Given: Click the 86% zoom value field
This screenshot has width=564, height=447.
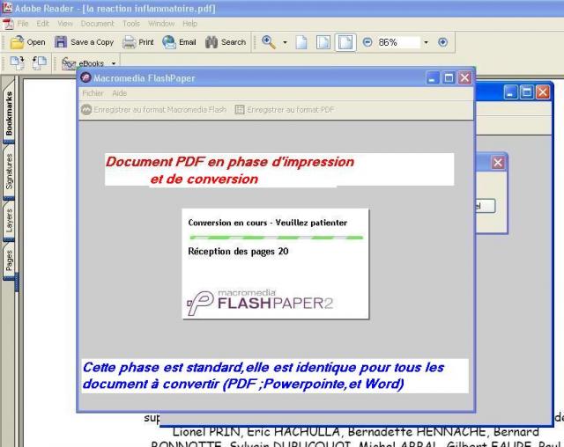Looking at the screenshot, I should 397,42.
